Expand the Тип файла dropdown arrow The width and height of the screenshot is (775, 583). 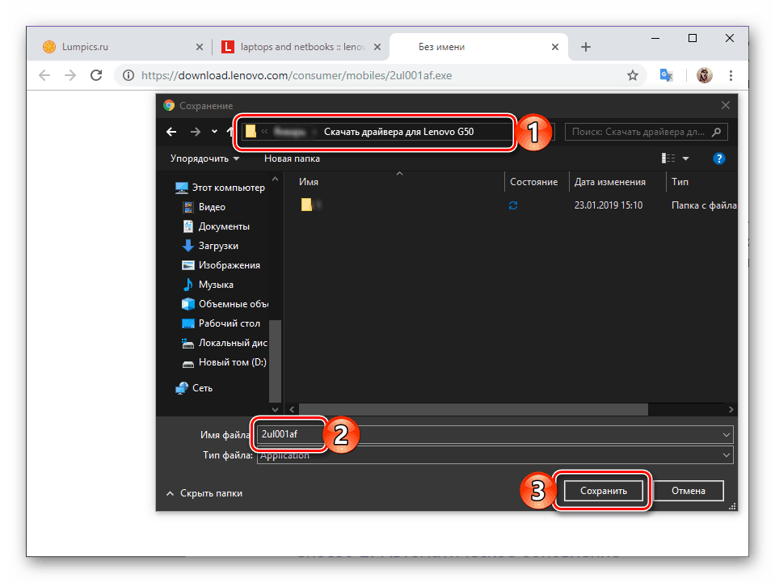tap(727, 455)
